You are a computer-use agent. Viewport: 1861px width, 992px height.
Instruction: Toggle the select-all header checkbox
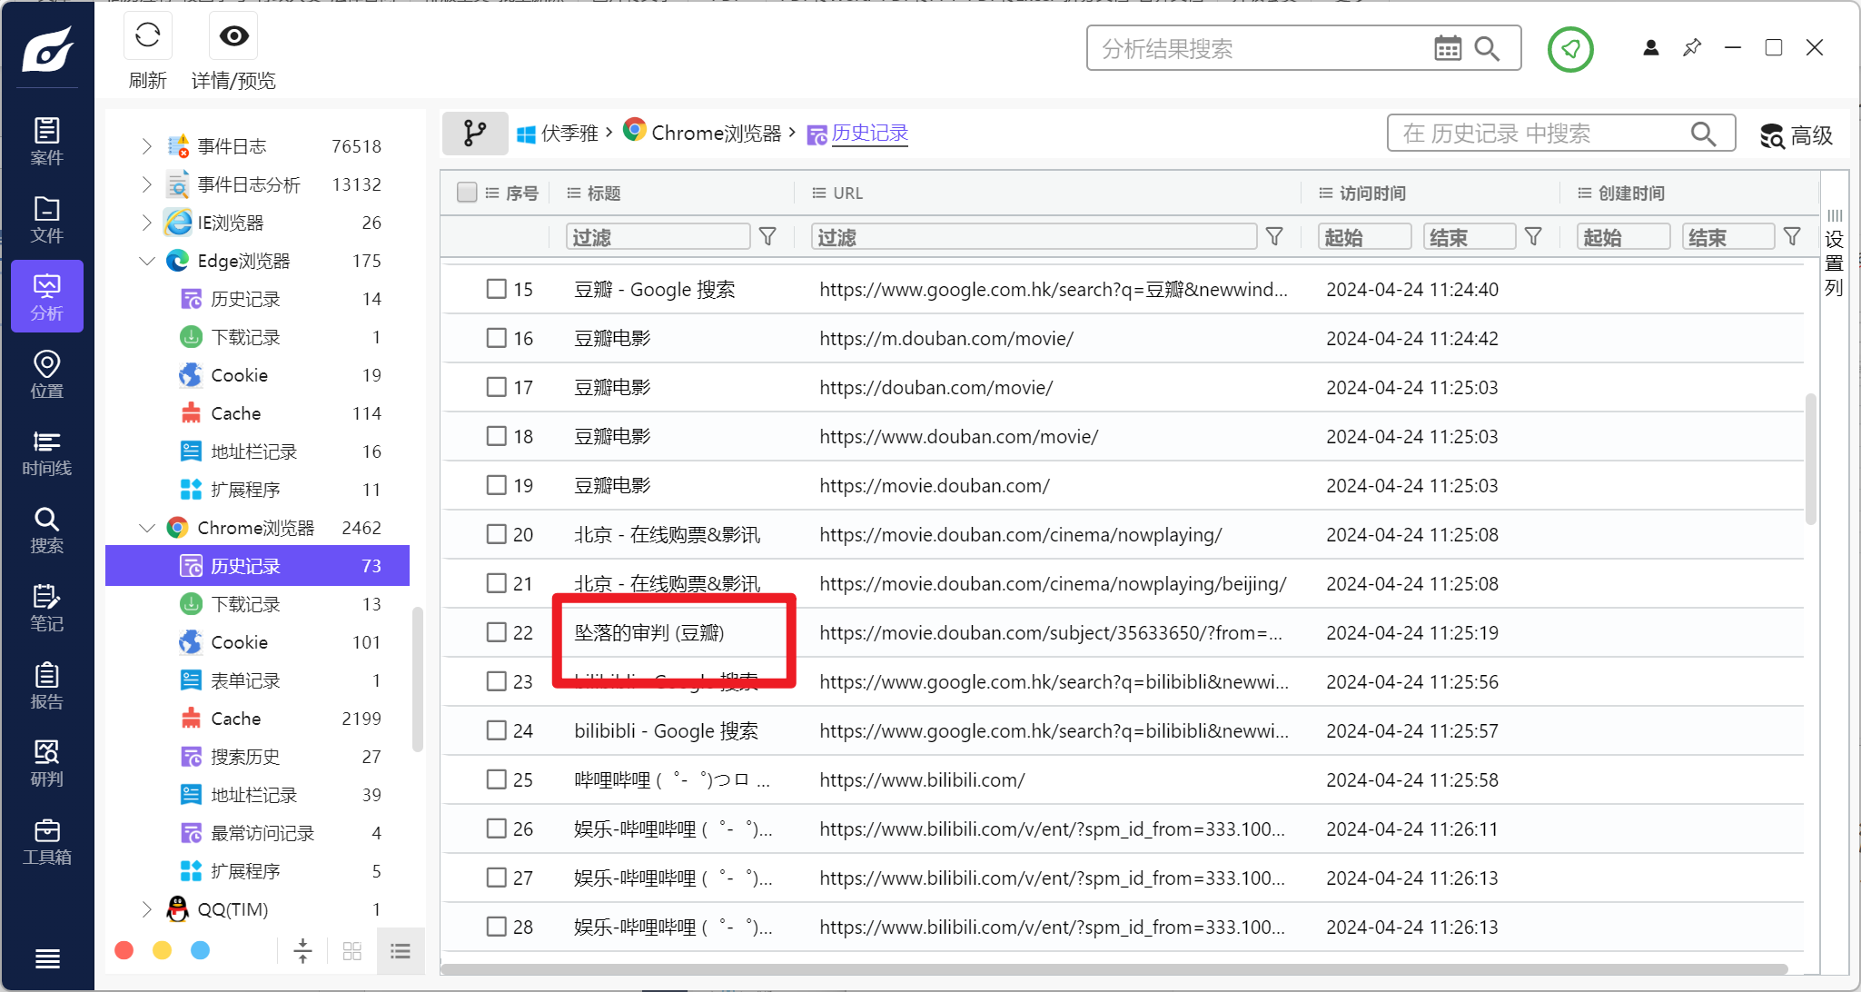467,193
